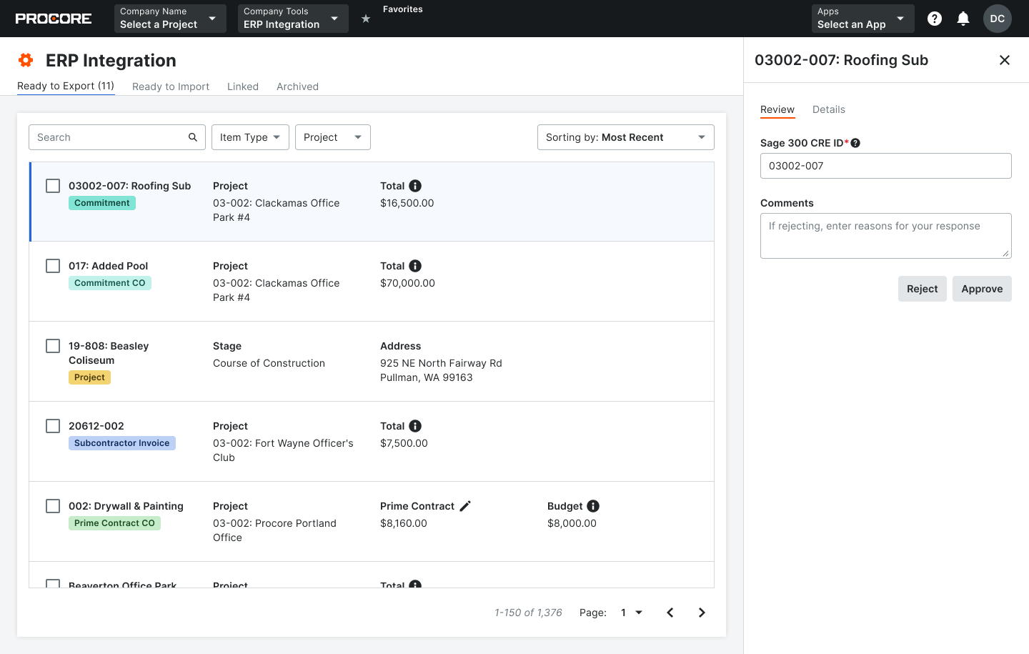Click info icon next to Total $70,000.00
This screenshot has width=1029, height=654.
(415, 266)
